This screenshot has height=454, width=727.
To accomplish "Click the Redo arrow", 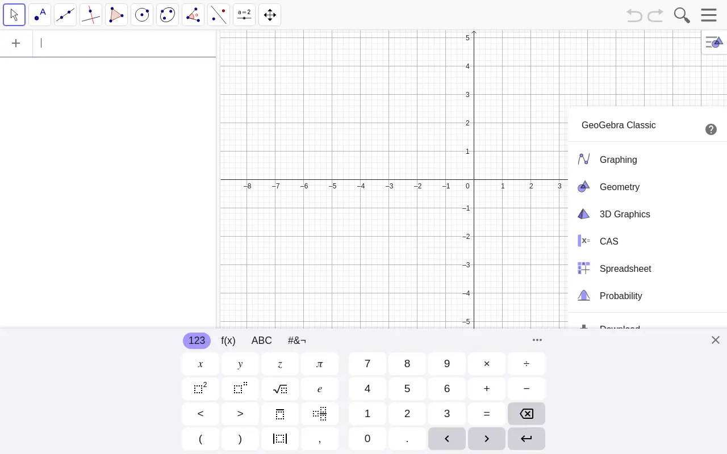I will click(655, 15).
